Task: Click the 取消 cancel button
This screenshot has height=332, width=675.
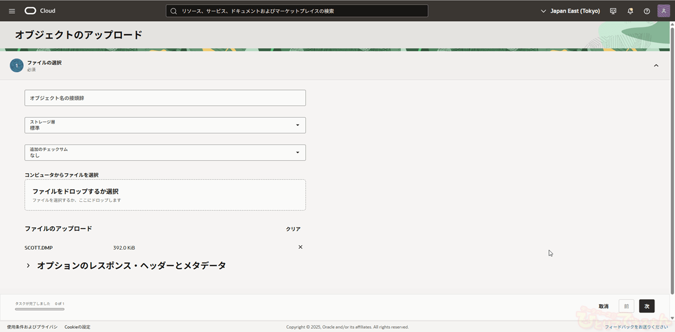Action: [x=603, y=306]
